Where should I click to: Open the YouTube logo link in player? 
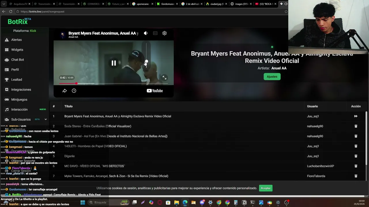(155, 91)
